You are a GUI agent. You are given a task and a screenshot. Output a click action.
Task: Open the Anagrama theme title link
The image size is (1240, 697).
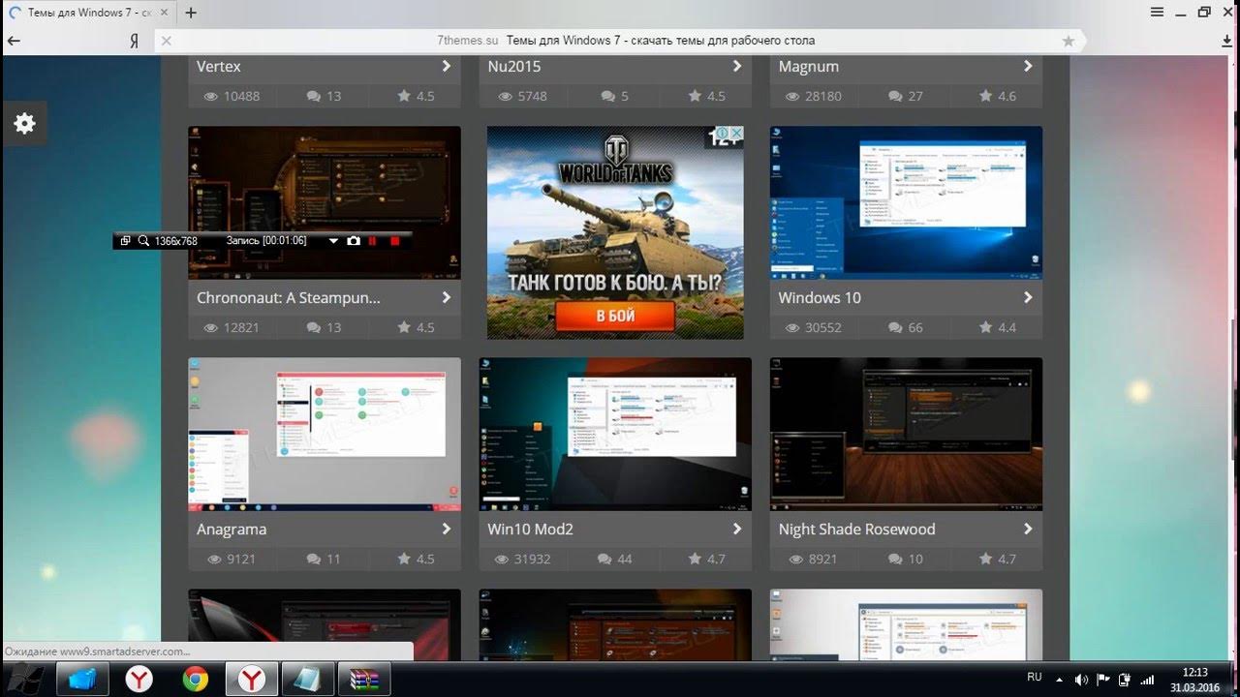point(232,529)
